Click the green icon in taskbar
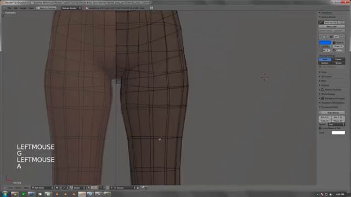This screenshot has width=351, height=197. pyautogui.click(x=23, y=194)
